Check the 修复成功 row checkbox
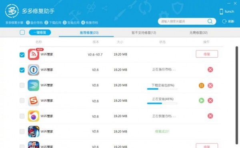The image size is (240, 148). point(22,131)
